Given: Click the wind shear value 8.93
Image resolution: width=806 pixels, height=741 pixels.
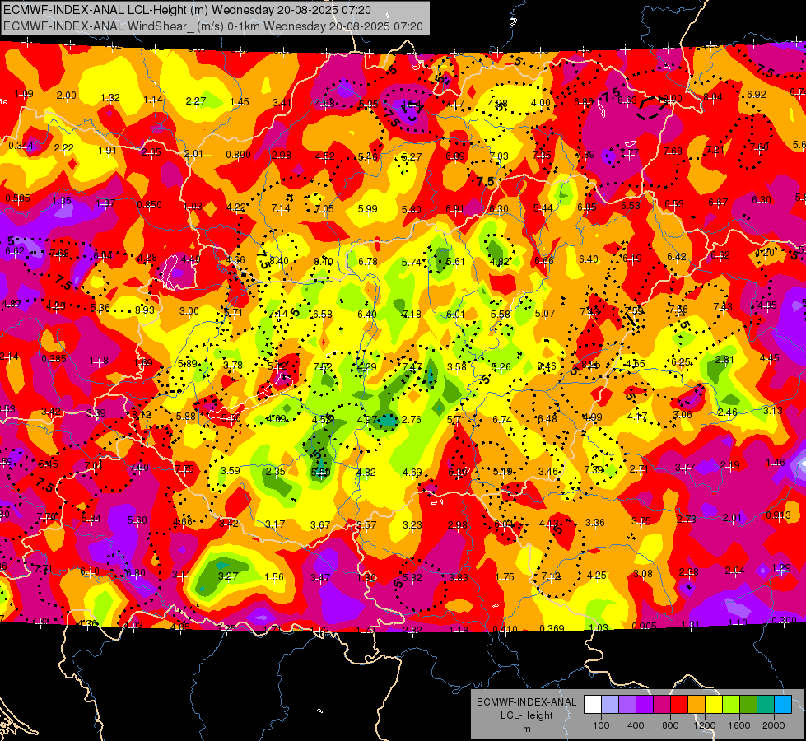Looking at the screenshot, I should pyautogui.click(x=144, y=310).
